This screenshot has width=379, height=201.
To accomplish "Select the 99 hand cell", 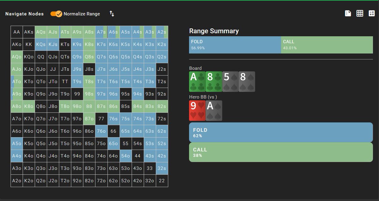I will point(77,94).
